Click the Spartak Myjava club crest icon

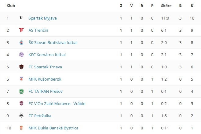(21, 18)
